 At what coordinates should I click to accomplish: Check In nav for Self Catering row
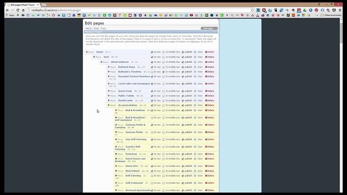(x=152, y=175)
